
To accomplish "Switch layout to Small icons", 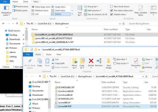I will click(58, 10).
